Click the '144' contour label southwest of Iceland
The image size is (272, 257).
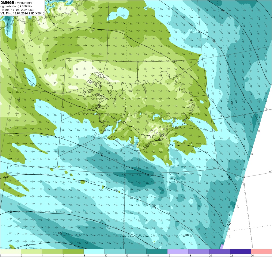(x=101, y=155)
